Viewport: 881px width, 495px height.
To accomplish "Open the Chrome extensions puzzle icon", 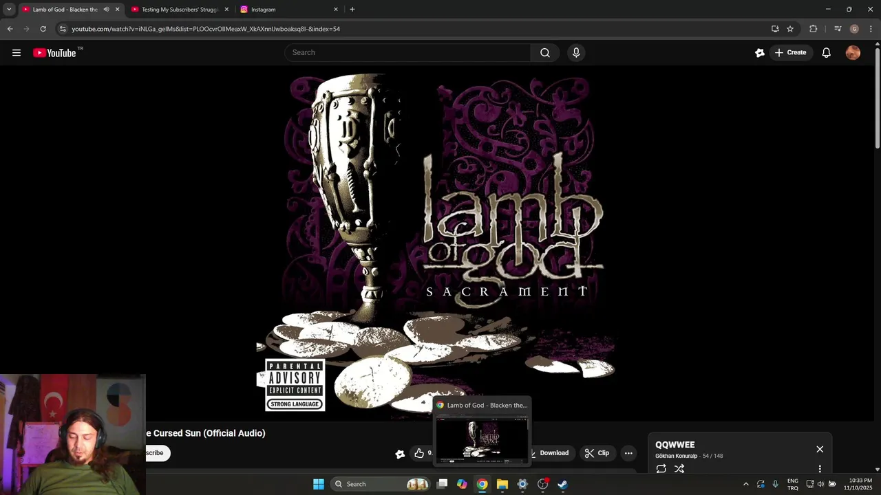I will tap(814, 29).
